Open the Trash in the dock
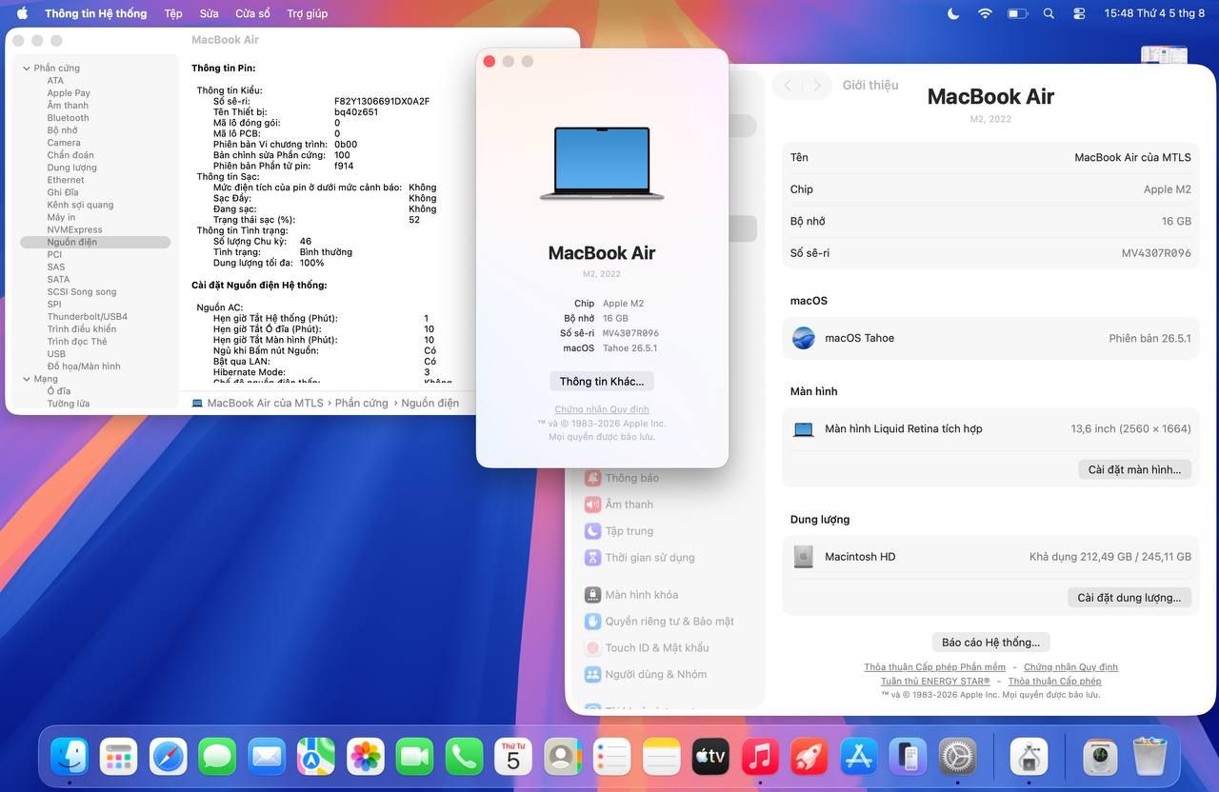The height and width of the screenshot is (792, 1219). click(x=1149, y=757)
